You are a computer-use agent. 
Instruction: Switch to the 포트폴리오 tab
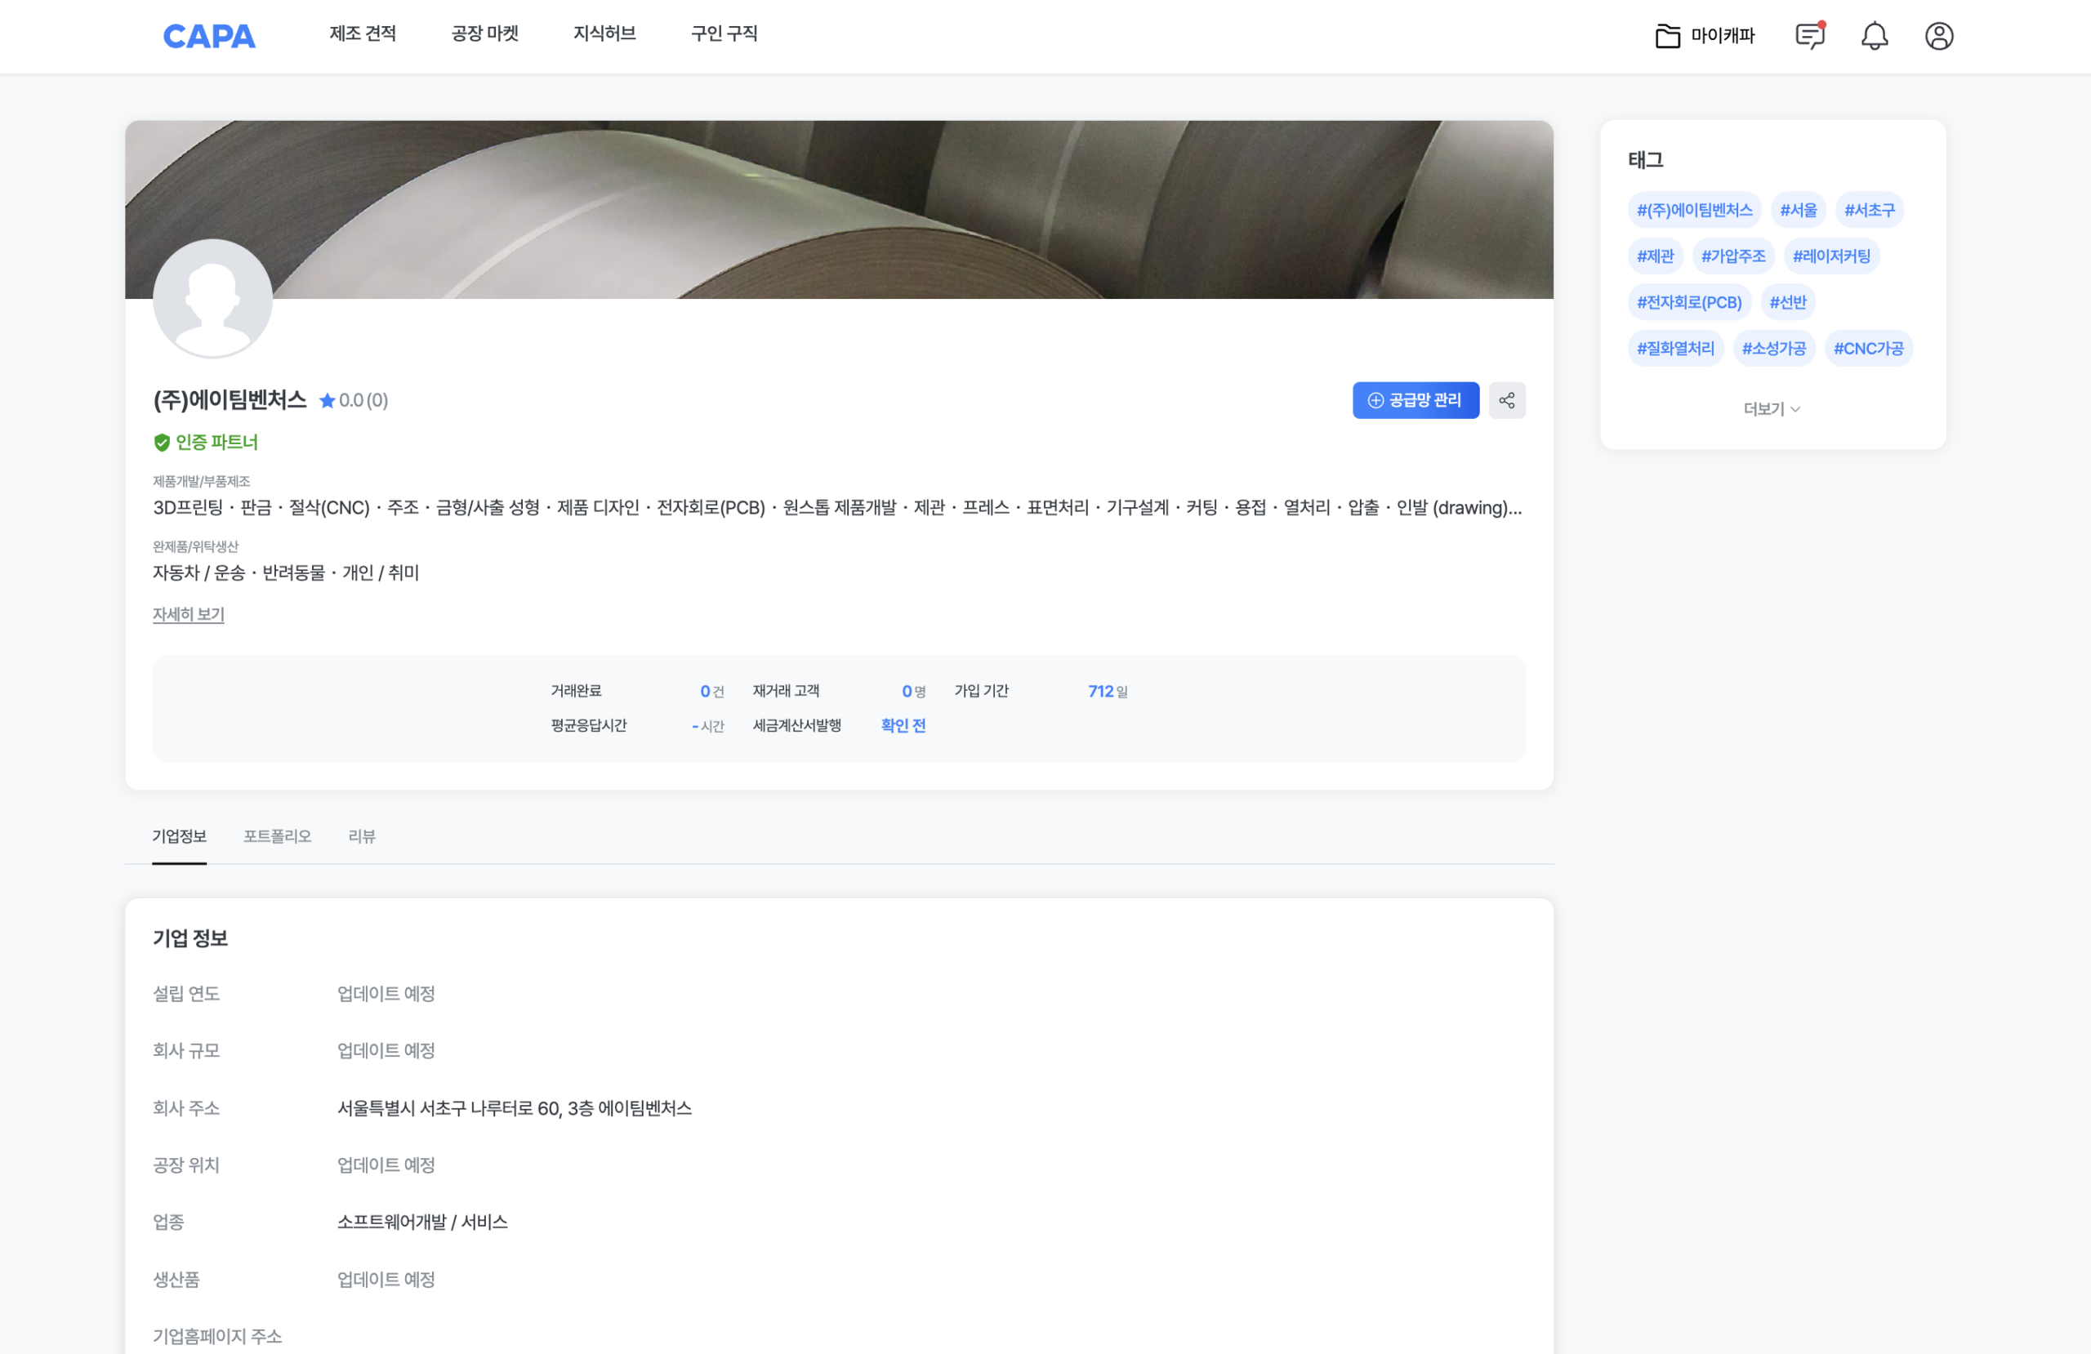[277, 836]
